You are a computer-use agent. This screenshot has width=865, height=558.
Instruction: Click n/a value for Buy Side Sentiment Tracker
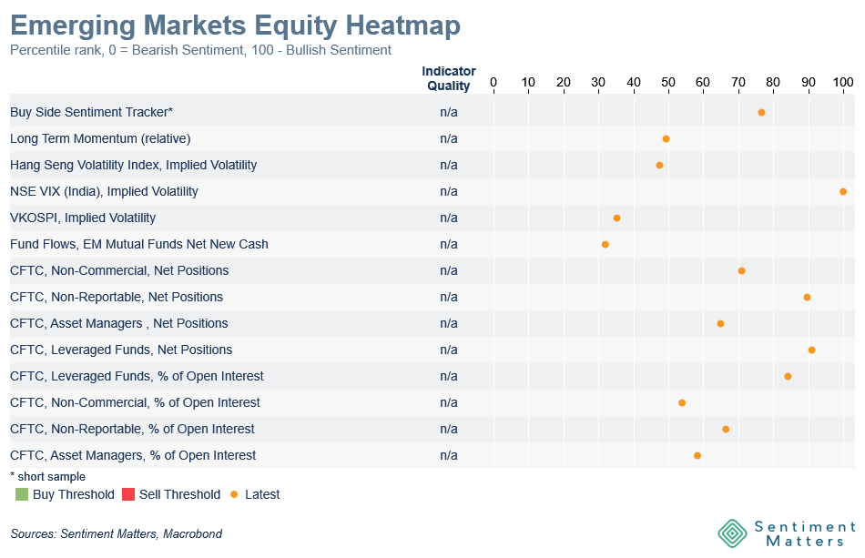(x=449, y=112)
